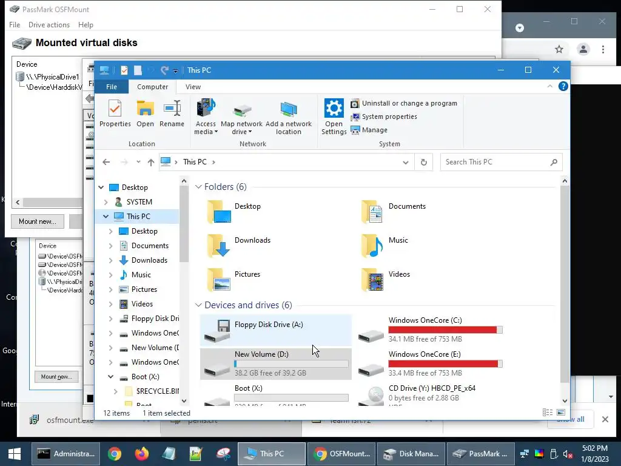This screenshot has width=621, height=466.
Task: Select Windows OneCore (E:) drive
Action: tap(430, 363)
